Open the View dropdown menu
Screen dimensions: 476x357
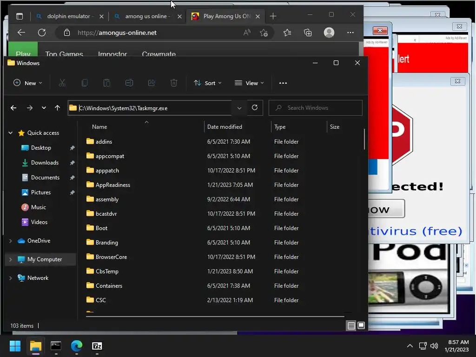[x=249, y=83]
